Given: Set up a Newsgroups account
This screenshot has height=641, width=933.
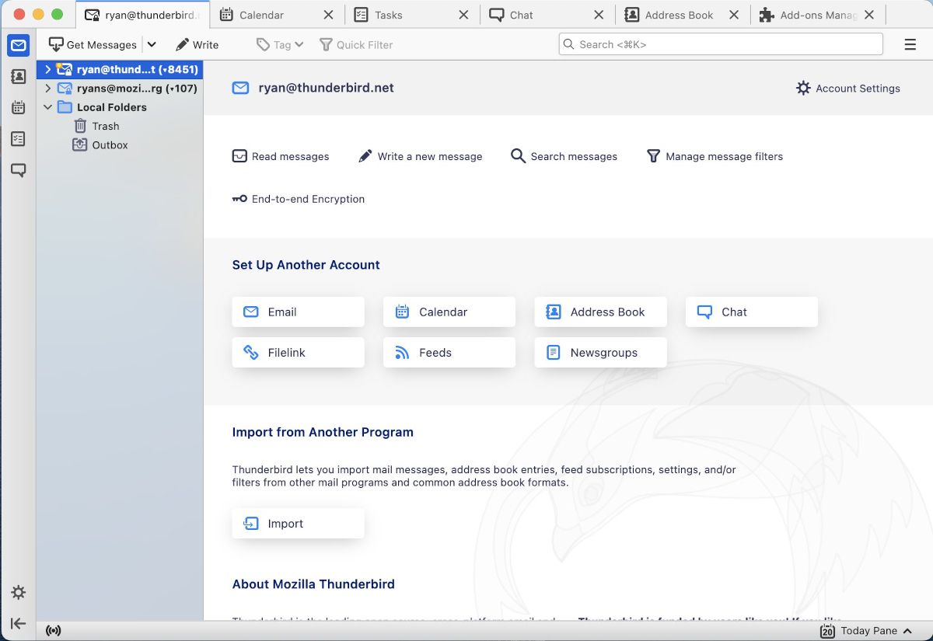Looking at the screenshot, I should [x=600, y=352].
